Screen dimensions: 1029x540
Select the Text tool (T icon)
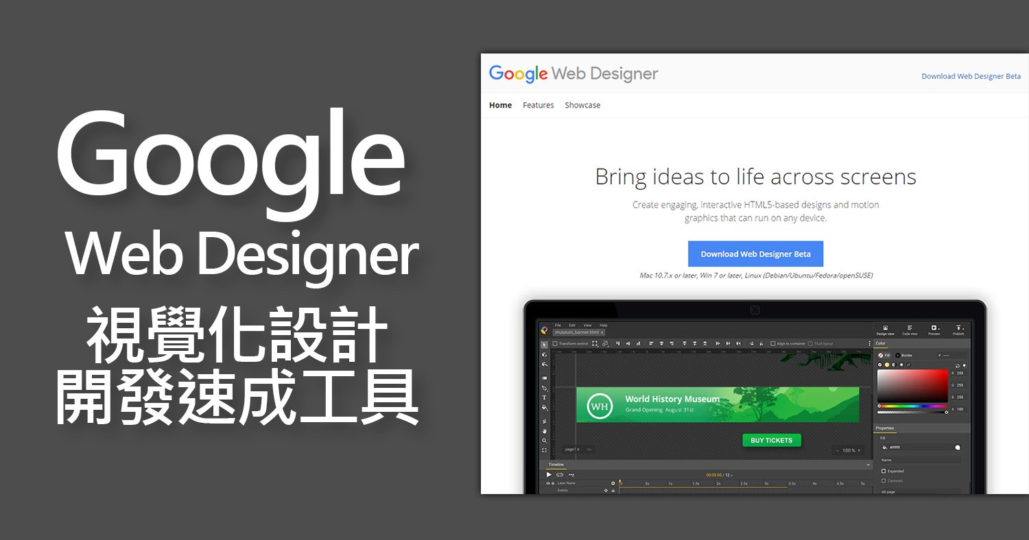544,397
